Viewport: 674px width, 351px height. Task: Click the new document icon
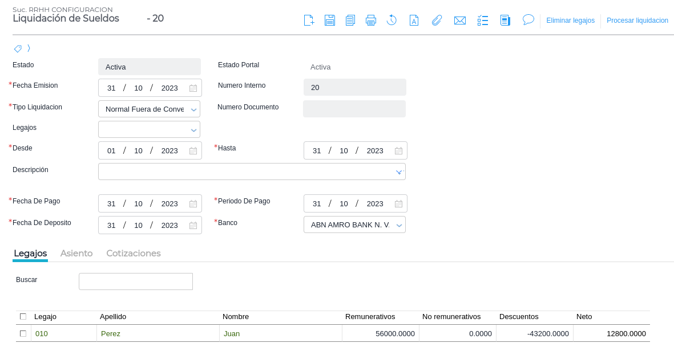[x=309, y=21]
